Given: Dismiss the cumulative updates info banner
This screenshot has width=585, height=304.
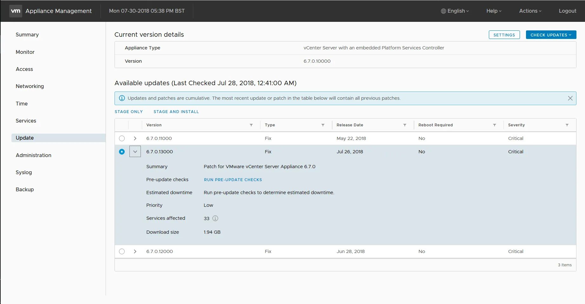Looking at the screenshot, I should (570, 98).
